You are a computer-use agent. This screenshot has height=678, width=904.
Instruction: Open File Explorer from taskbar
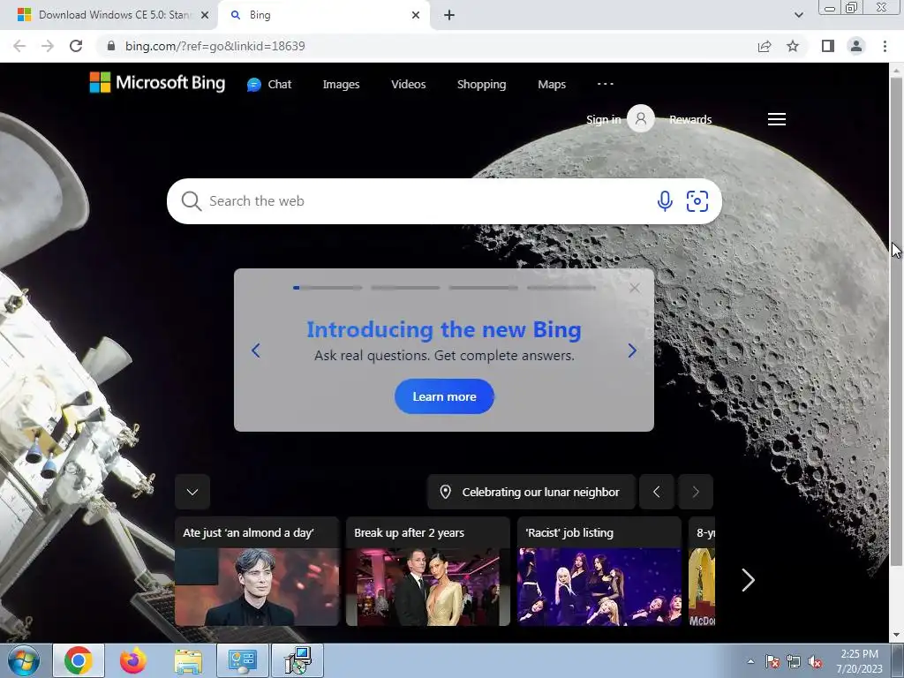(x=188, y=660)
